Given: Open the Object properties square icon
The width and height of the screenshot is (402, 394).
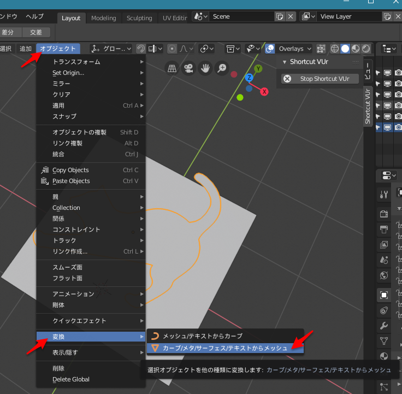Looking at the screenshot, I should (x=384, y=295).
